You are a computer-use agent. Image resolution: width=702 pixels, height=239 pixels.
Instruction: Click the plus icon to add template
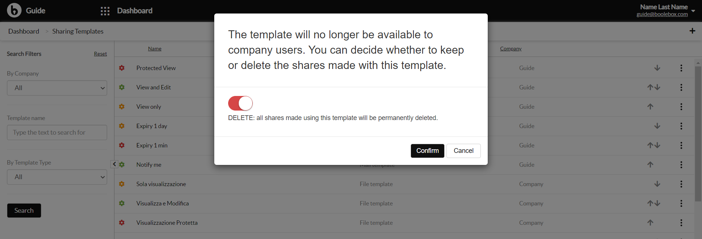[x=692, y=31]
